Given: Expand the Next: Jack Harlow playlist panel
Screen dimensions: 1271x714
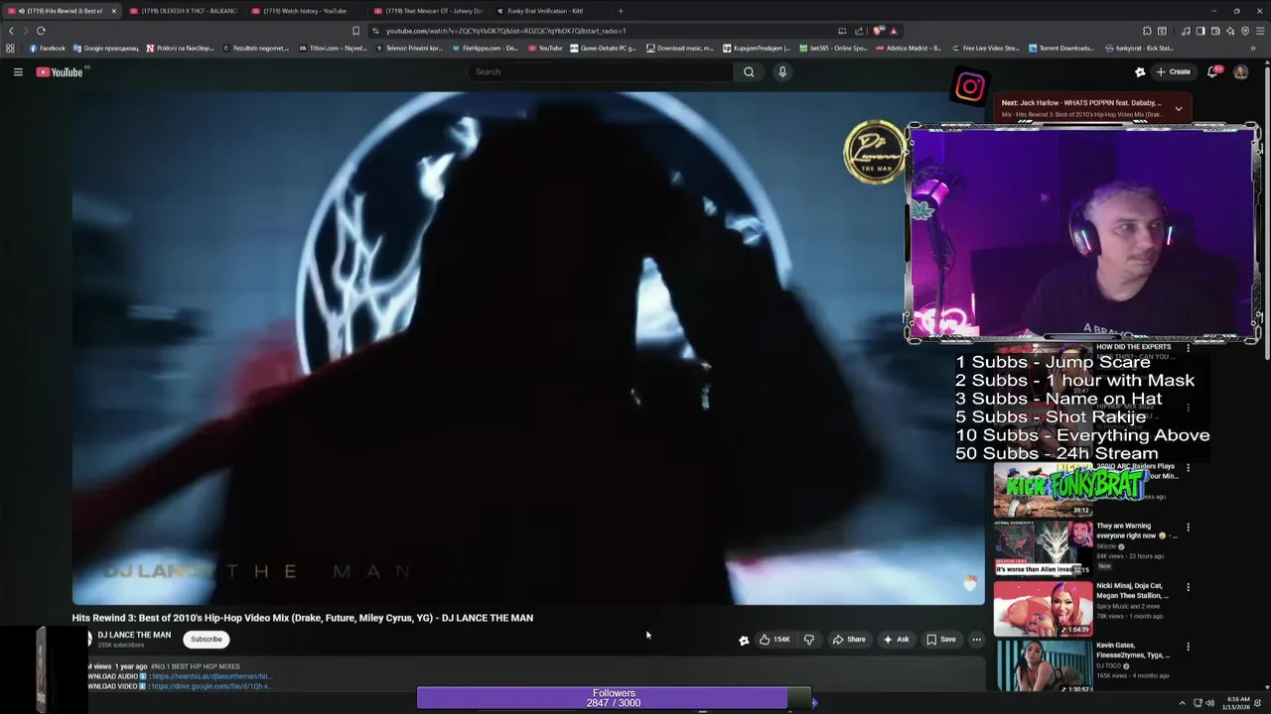Looking at the screenshot, I should (x=1179, y=108).
